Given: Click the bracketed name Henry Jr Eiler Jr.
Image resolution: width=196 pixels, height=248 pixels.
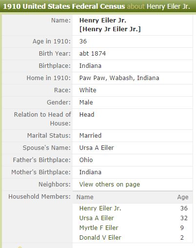Looking at the screenshot, I should [x=110, y=29].
